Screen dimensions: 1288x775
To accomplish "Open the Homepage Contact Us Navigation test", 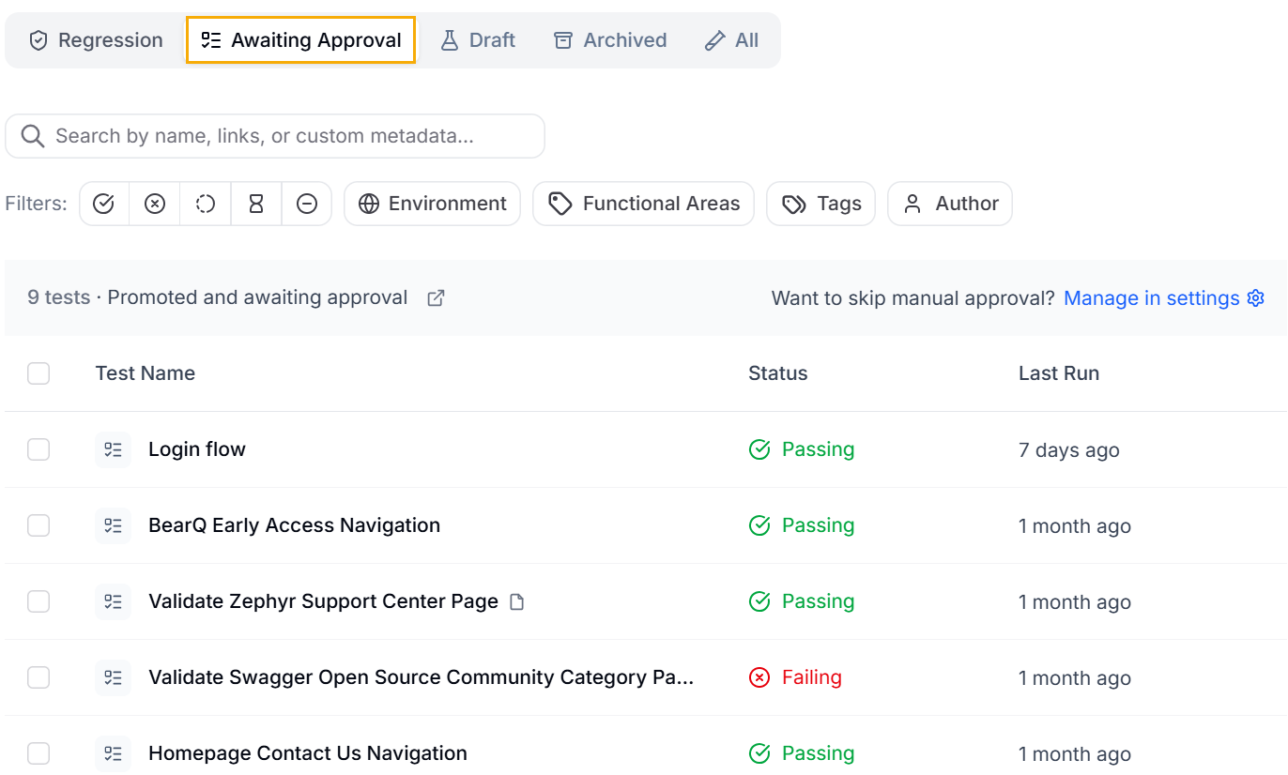I will pyautogui.click(x=308, y=753).
